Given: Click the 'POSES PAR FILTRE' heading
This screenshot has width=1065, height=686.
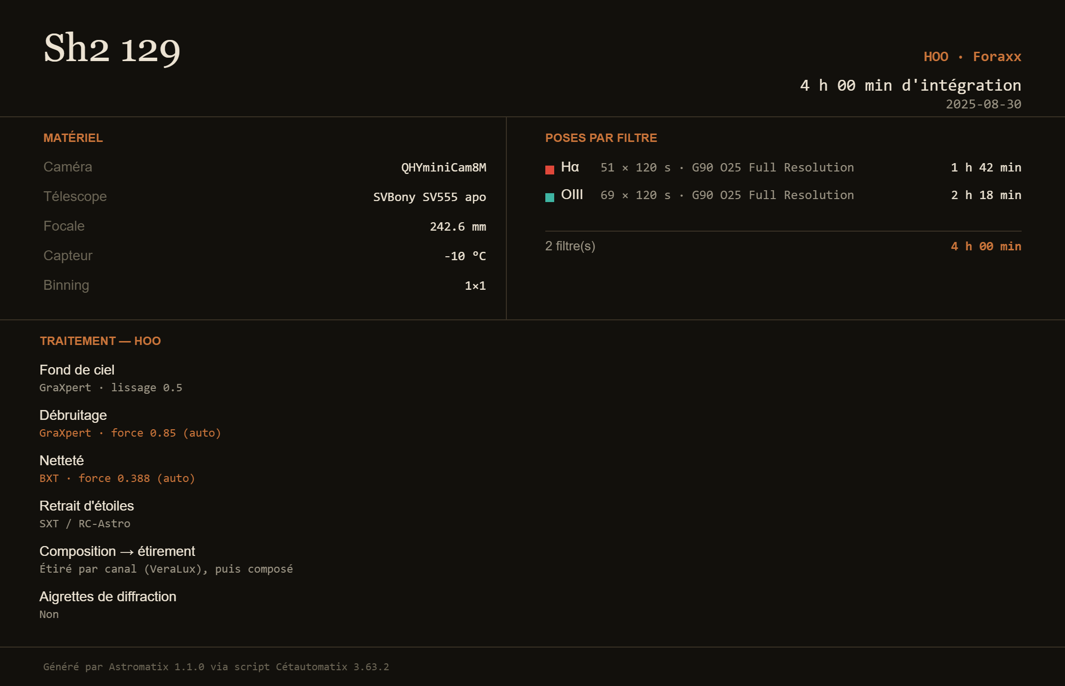Looking at the screenshot, I should [601, 138].
